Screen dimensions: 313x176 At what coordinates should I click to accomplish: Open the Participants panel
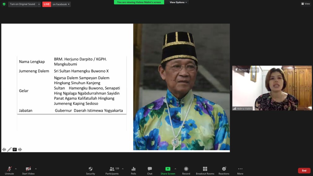112,169
